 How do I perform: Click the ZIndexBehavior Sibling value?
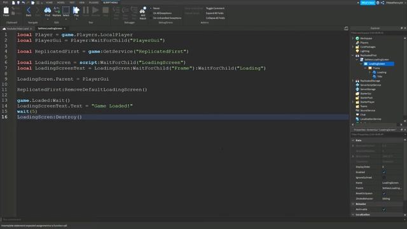(386, 198)
